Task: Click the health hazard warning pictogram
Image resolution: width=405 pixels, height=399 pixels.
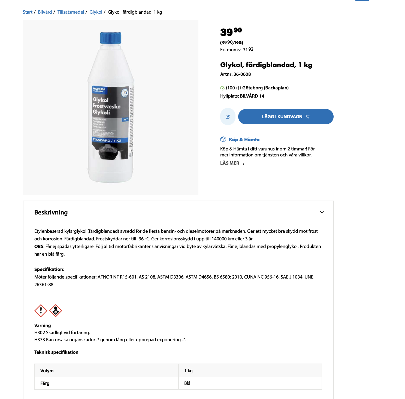Action: (x=56, y=311)
